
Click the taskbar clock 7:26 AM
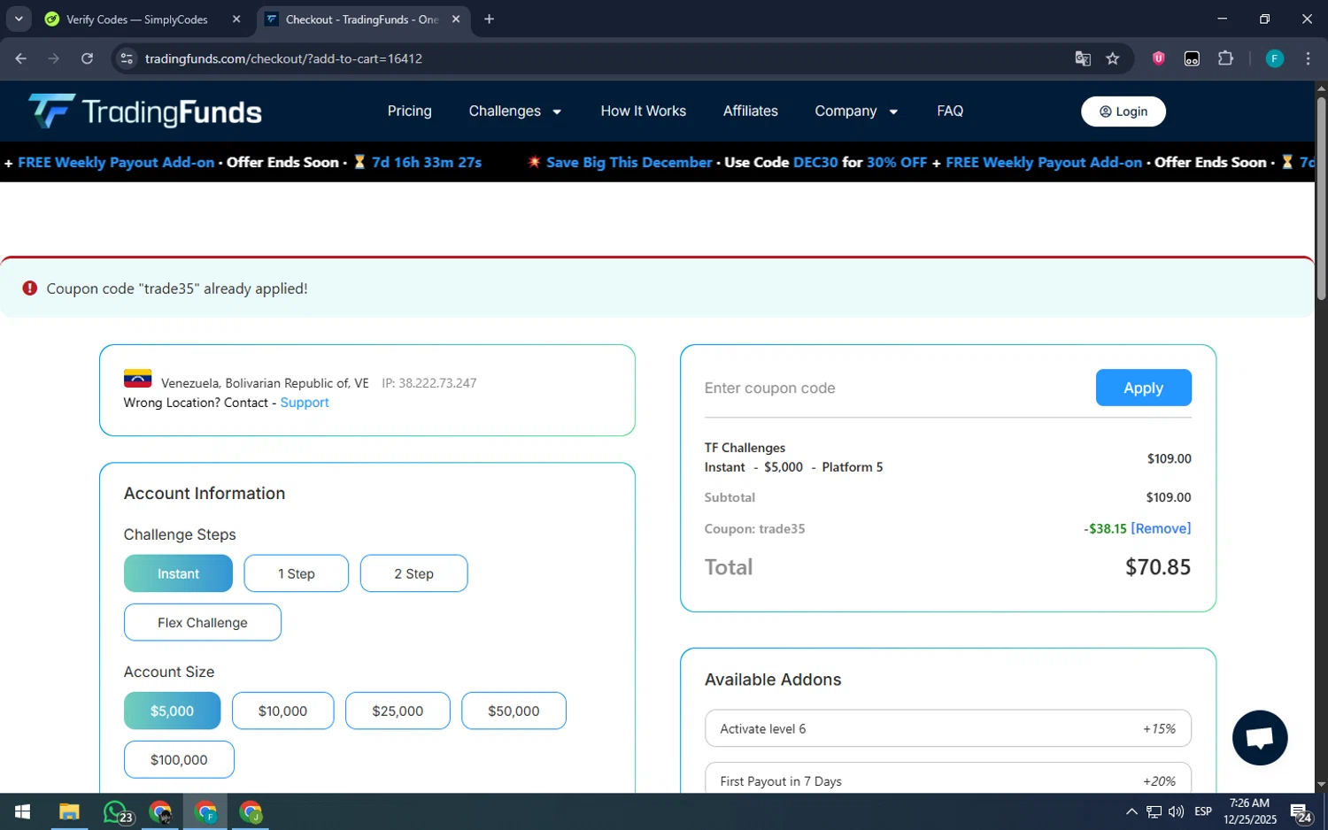[x=1249, y=803]
